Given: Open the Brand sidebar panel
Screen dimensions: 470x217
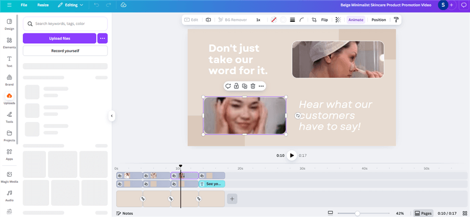Looking at the screenshot, I should 9,80.
